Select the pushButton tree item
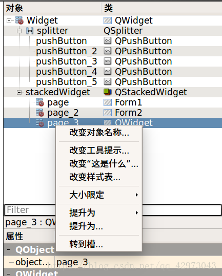222x276 pixels. pyautogui.click(x=62, y=41)
